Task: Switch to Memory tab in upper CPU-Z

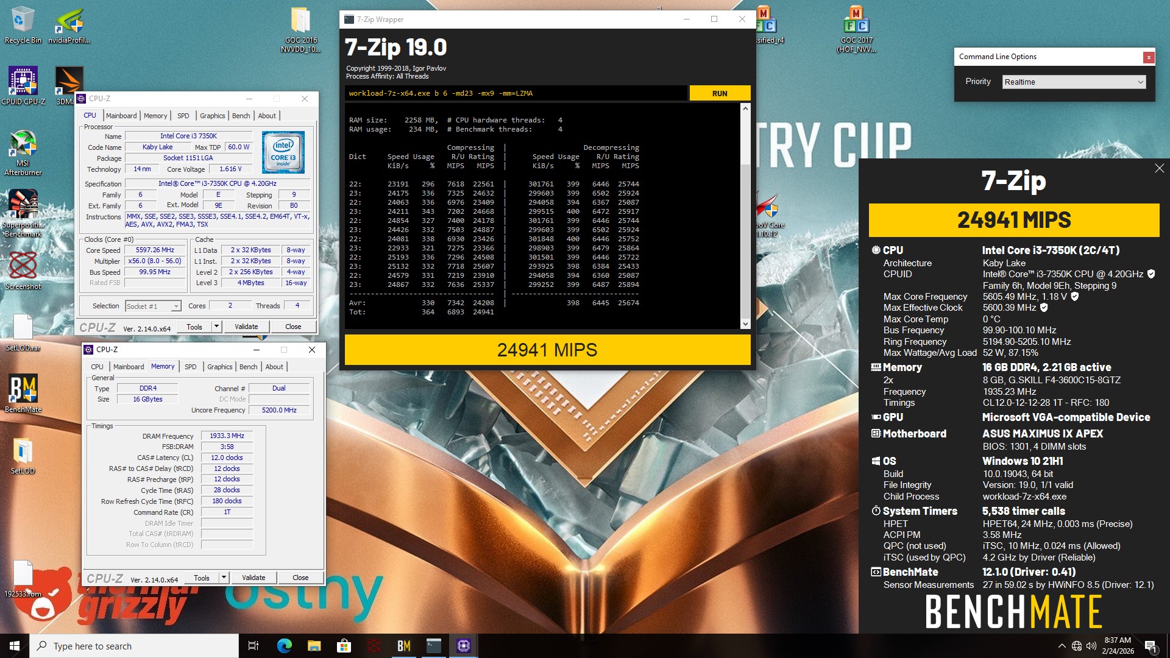Action: point(155,116)
